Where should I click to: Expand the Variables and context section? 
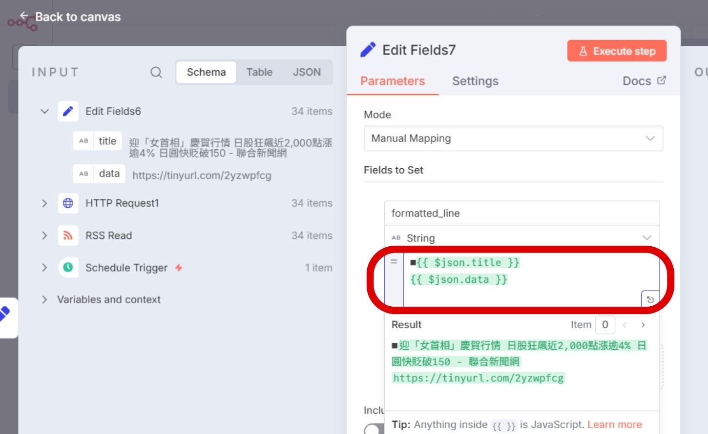point(44,299)
